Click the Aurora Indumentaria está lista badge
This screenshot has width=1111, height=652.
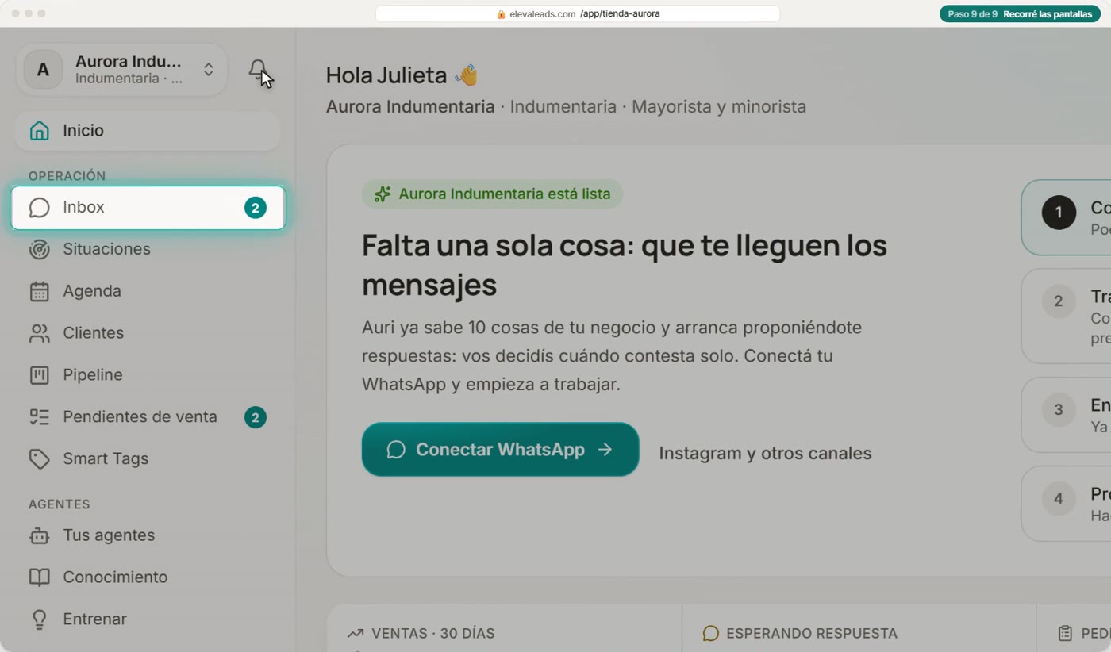pyautogui.click(x=492, y=194)
